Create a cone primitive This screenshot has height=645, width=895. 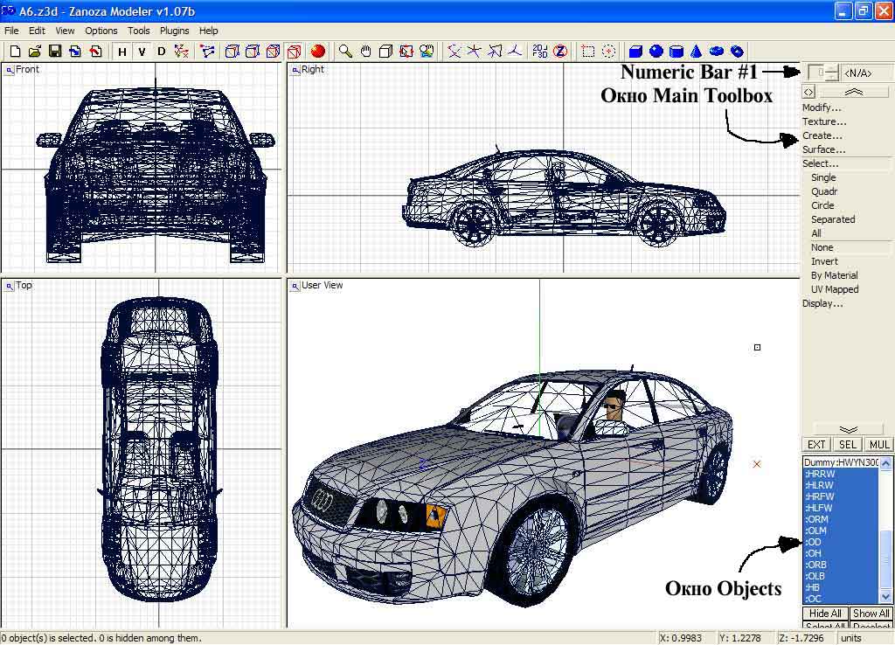[696, 52]
